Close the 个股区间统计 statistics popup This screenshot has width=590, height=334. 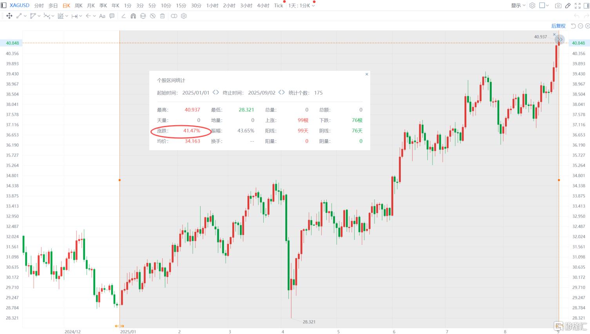point(367,74)
